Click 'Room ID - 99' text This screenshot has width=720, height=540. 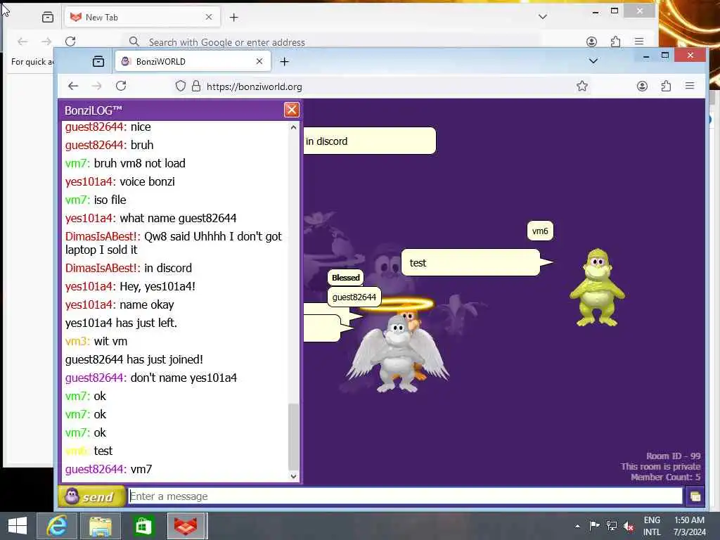tap(673, 456)
